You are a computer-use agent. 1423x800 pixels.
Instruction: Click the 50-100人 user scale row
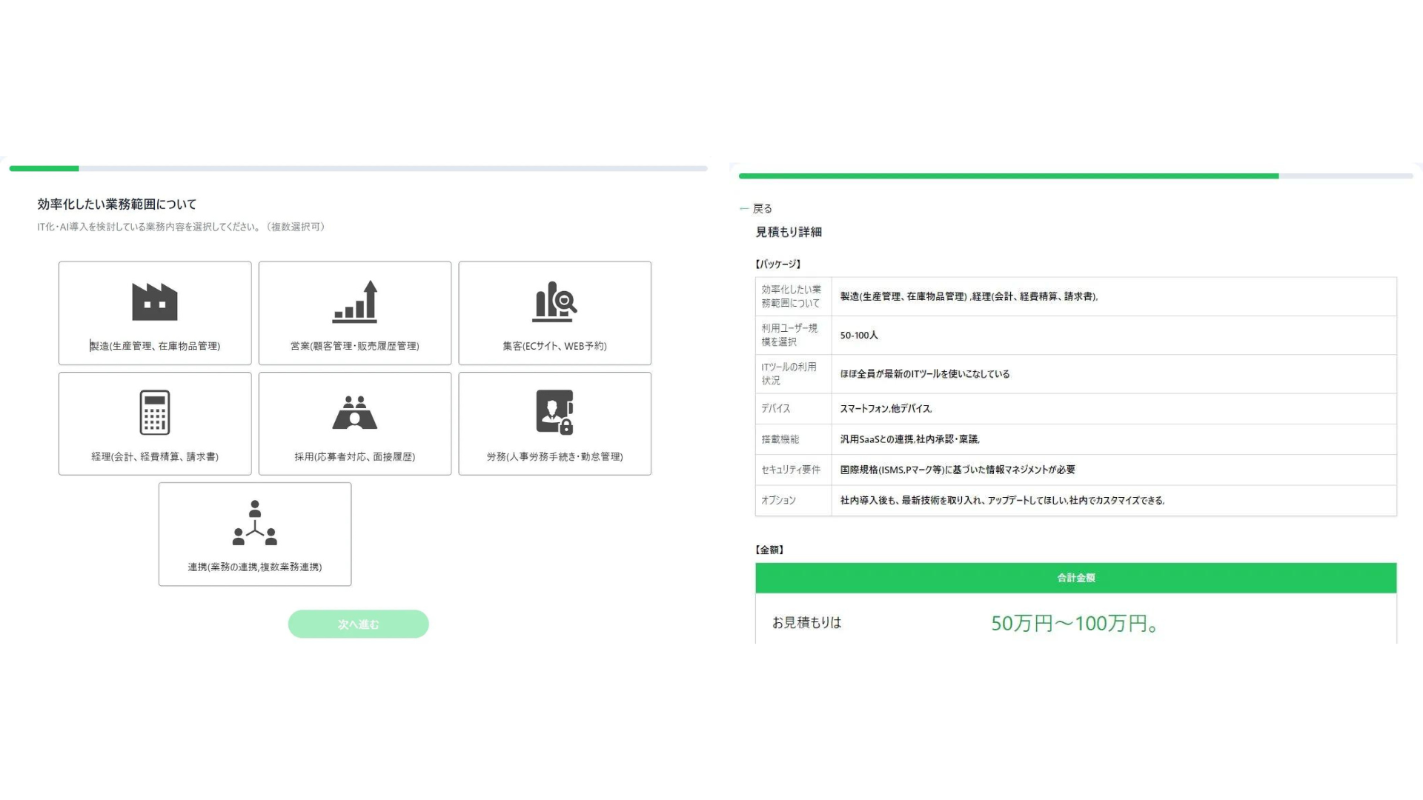pyautogui.click(x=859, y=336)
